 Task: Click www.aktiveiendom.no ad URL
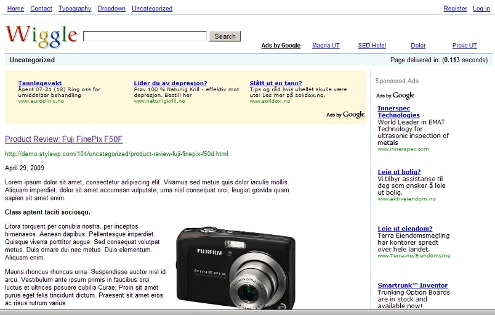click(406, 199)
